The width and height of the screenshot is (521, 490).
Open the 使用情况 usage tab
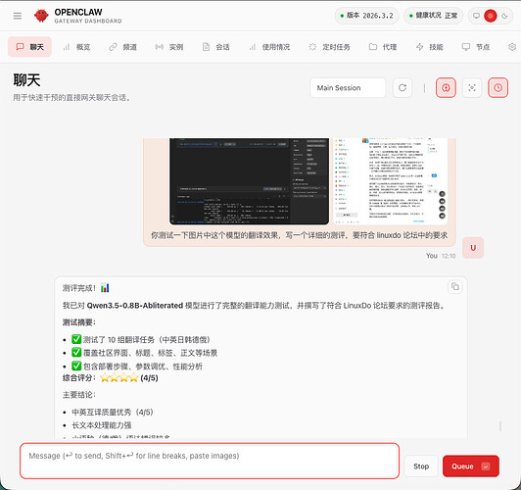(269, 47)
